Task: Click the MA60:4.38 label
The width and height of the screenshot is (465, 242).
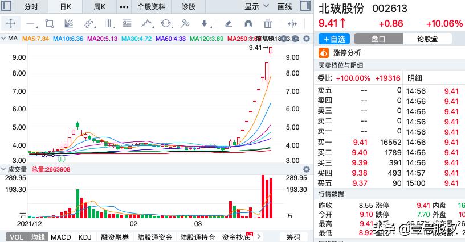Action: click(x=171, y=39)
